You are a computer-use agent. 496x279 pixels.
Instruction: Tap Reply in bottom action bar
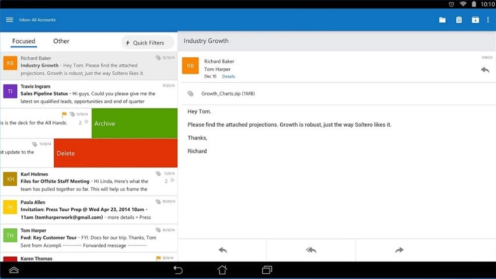tap(223, 250)
